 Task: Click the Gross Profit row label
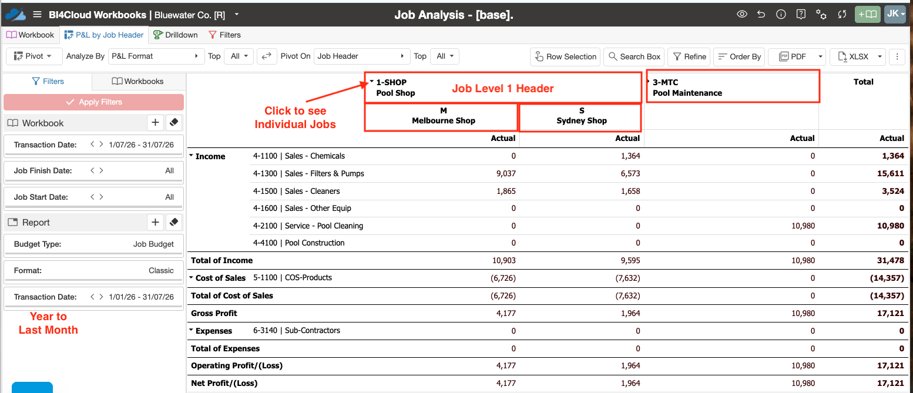[214, 313]
